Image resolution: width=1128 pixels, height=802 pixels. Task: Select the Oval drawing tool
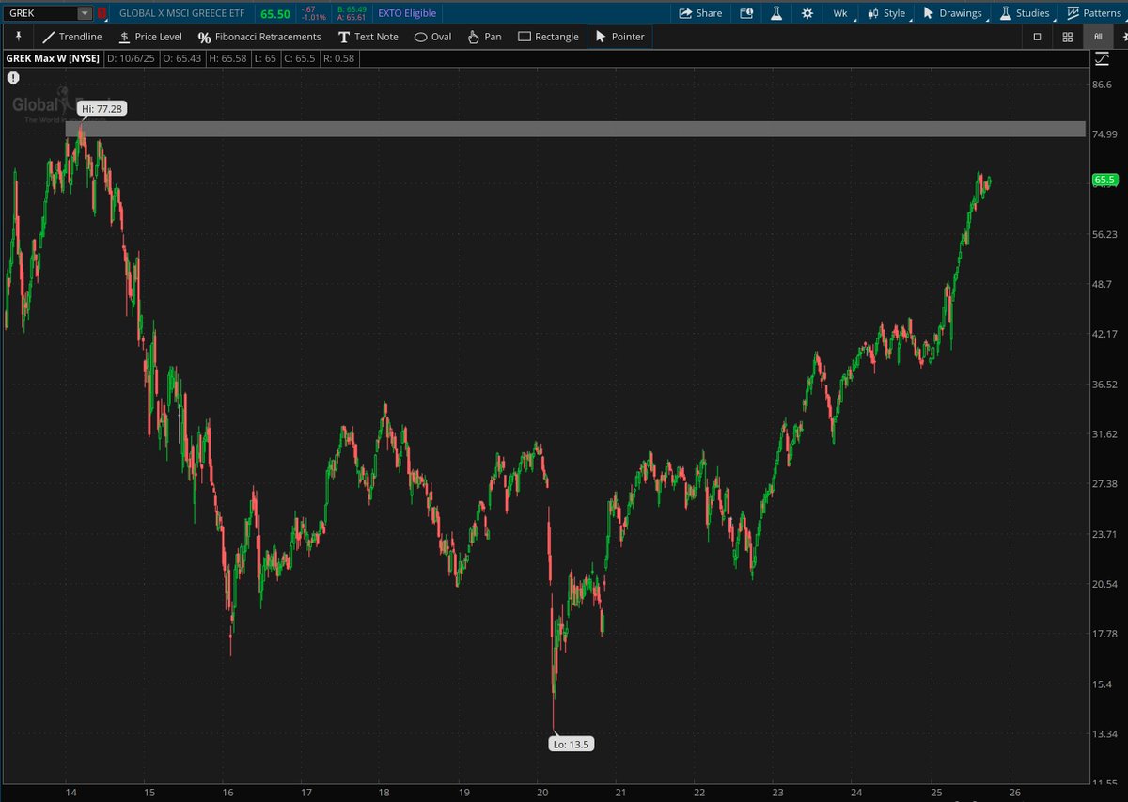[433, 37]
